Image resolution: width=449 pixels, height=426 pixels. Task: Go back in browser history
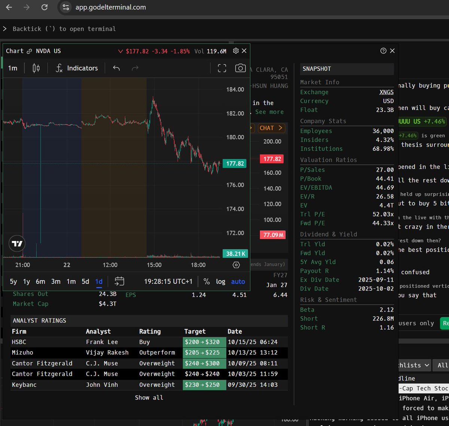9,7
